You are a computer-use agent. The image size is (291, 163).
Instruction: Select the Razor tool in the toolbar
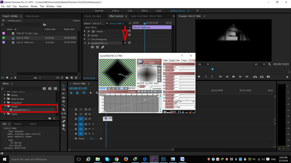pos(64,110)
